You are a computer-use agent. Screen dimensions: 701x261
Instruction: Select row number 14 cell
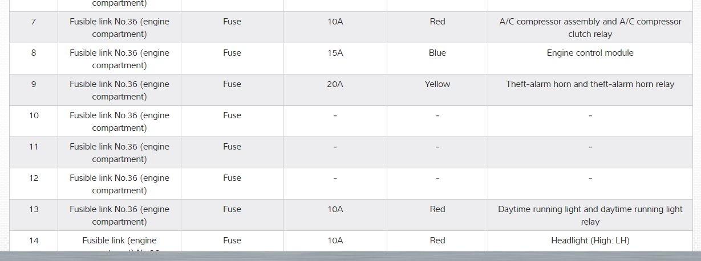tap(34, 241)
